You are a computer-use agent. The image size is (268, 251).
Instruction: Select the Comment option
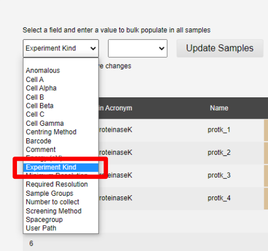(61, 150)
